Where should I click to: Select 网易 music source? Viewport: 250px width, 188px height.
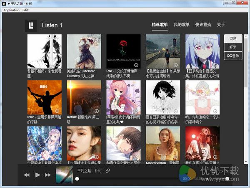(233, 38)
